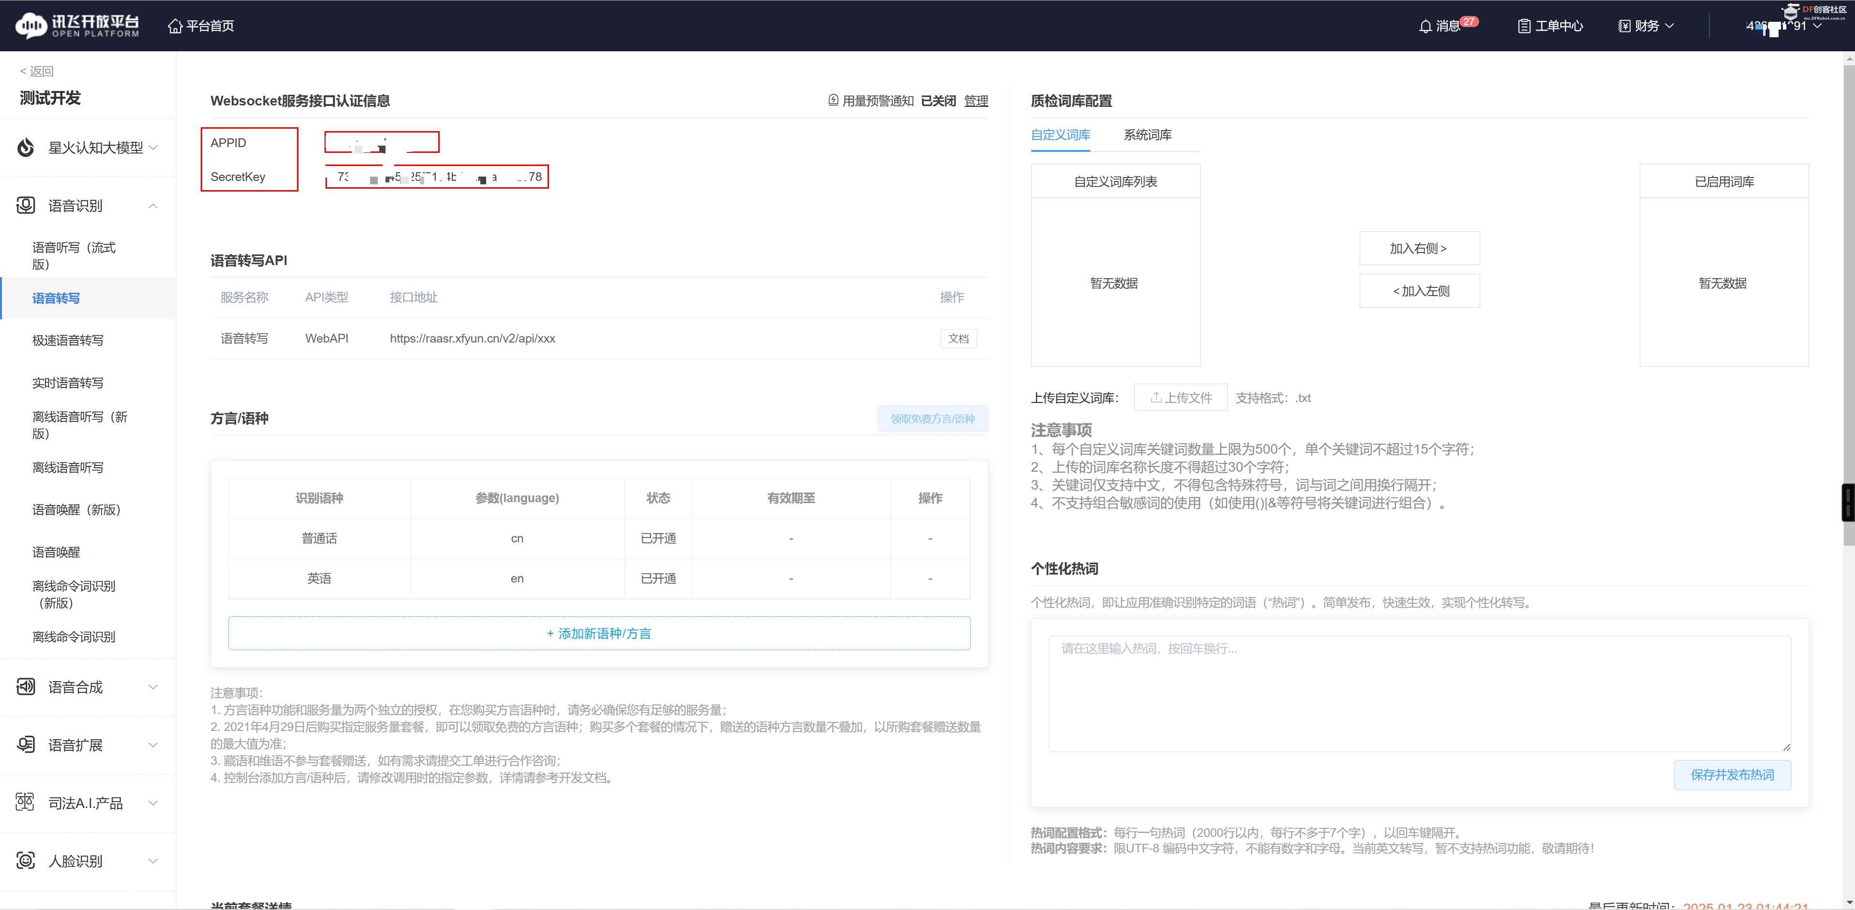The height and width of the screenshot is (910, 1855).
Task: Click the SecretKey value field
Action: click(437, 177)
